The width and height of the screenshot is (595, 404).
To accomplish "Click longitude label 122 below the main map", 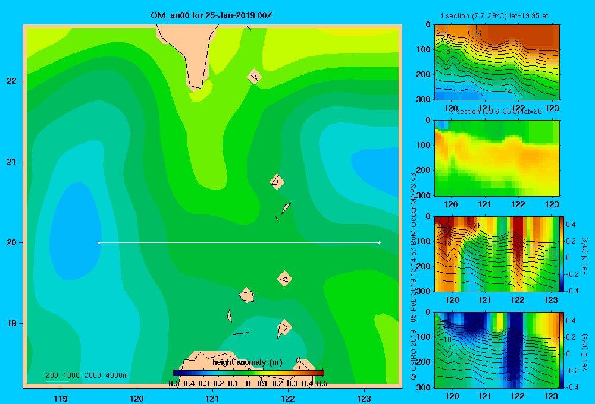I will pos(288,398).
